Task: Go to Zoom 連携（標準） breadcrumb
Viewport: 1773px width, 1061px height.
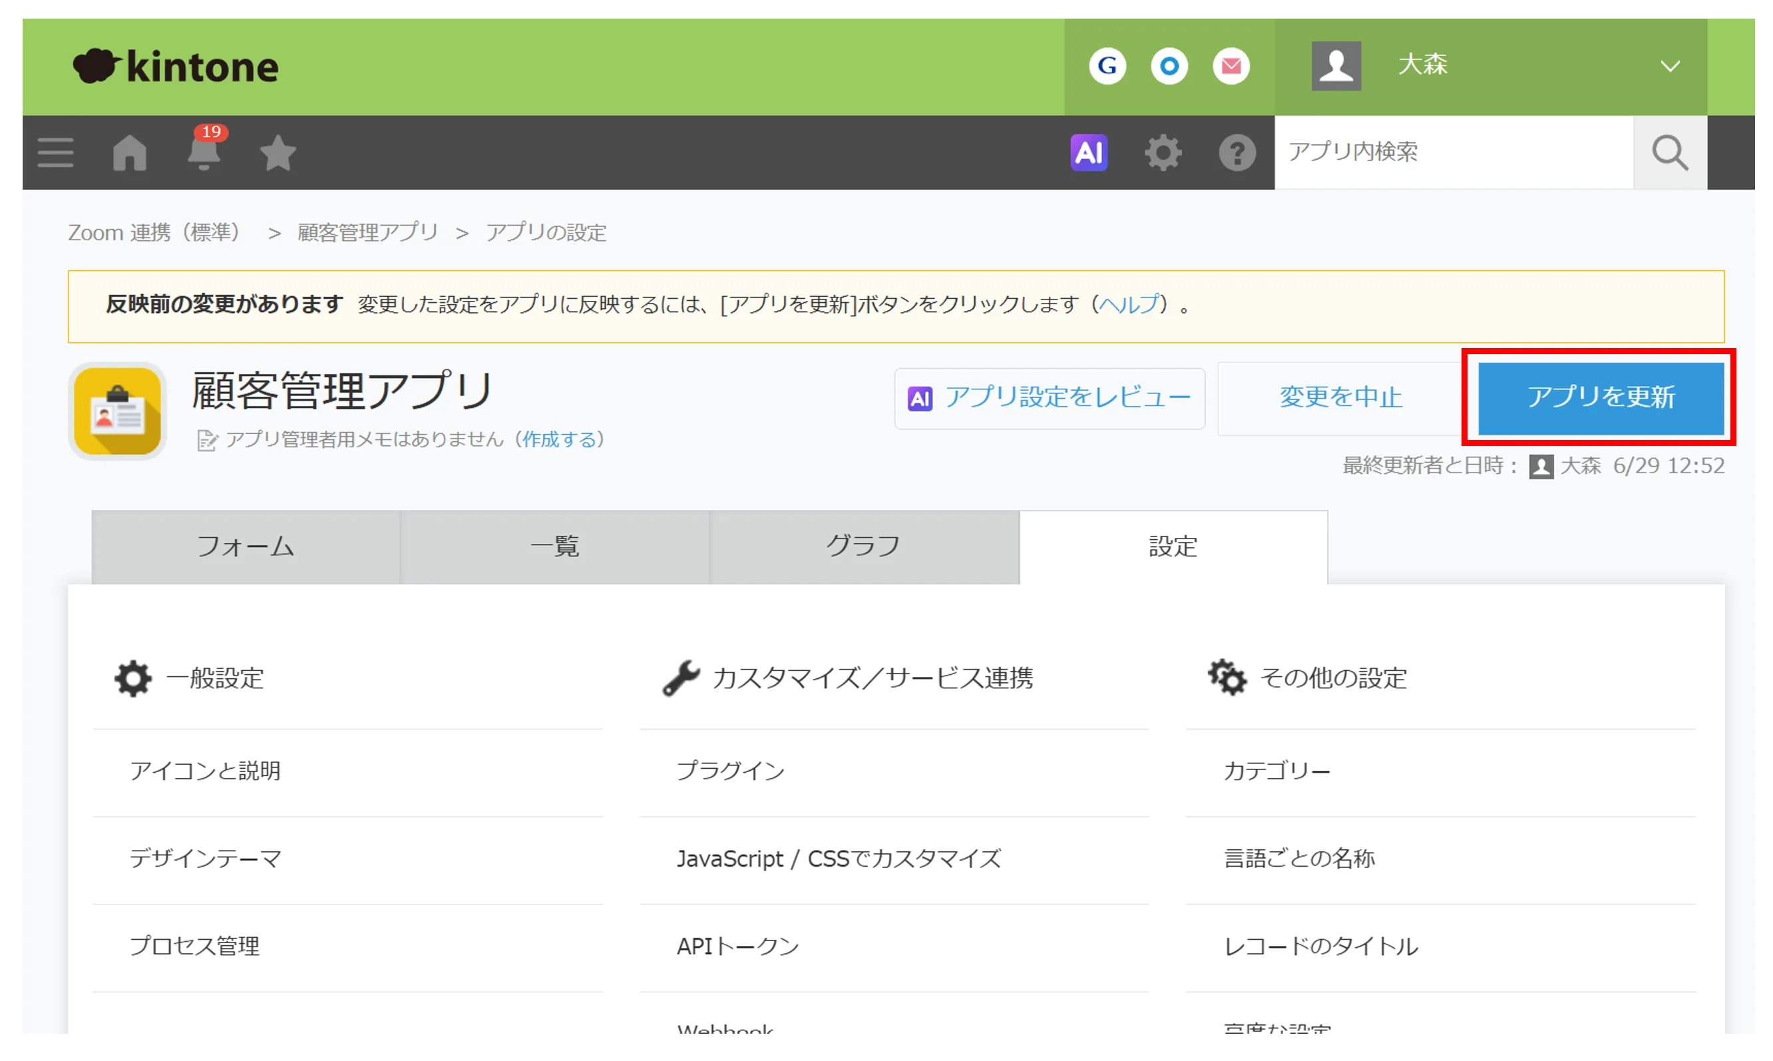Action: pos(154,232)
